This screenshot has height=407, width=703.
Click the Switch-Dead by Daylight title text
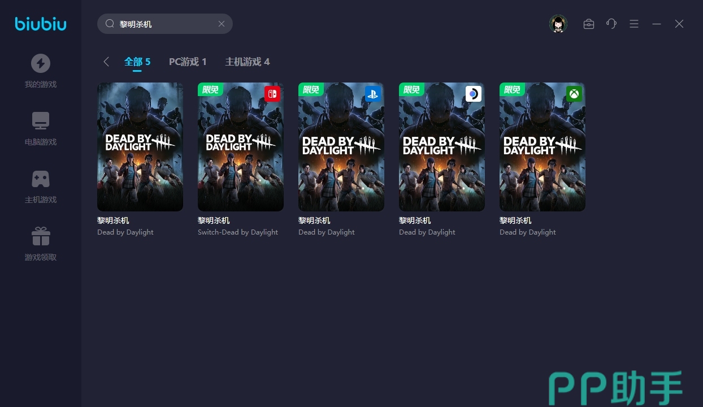coord(238,232)
